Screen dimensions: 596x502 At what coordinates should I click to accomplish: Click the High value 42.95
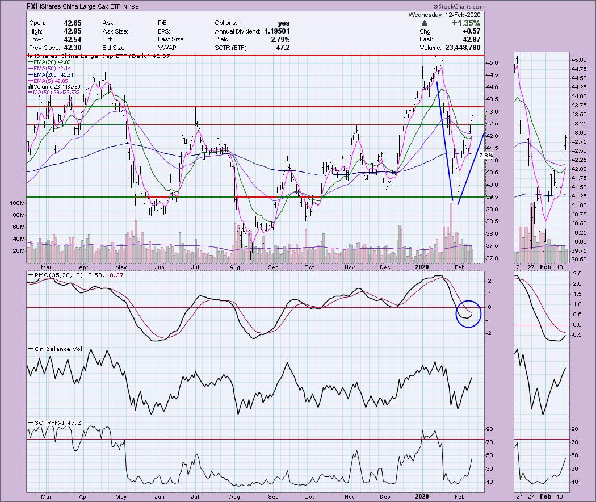pos(72,31)
